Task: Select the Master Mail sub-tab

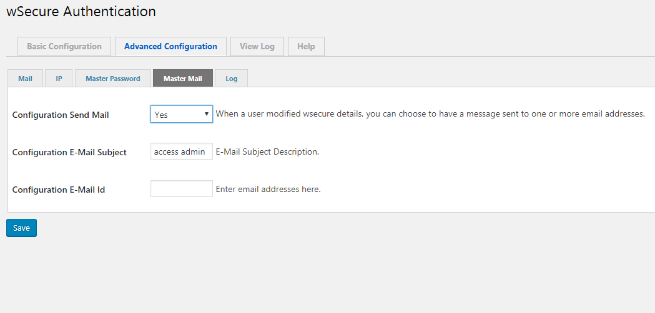Action: tap(183, 79)
